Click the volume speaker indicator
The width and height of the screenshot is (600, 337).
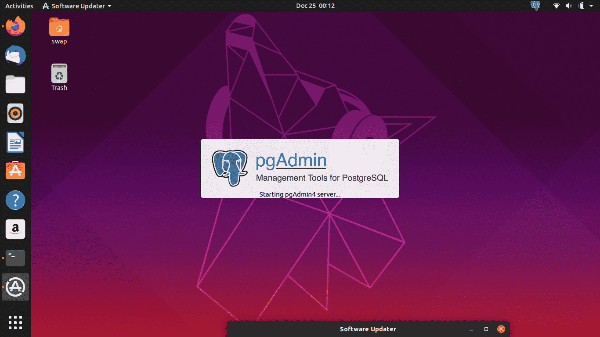pos(569,6)
